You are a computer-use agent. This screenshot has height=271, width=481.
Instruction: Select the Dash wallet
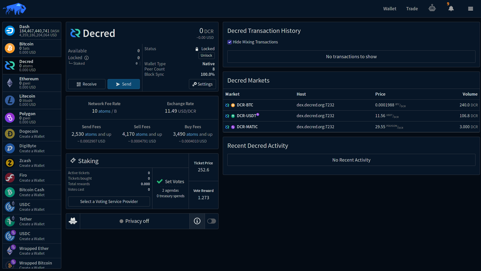32,31
